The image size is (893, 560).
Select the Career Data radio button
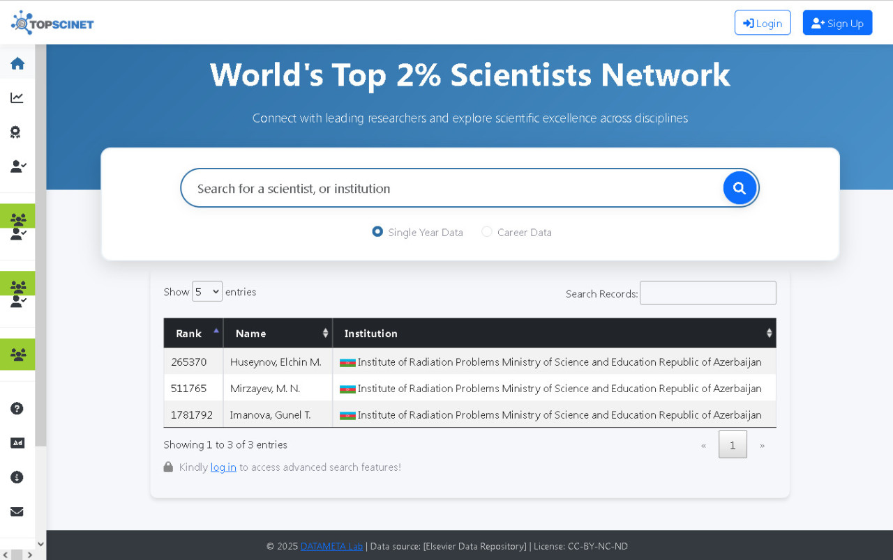487,232
